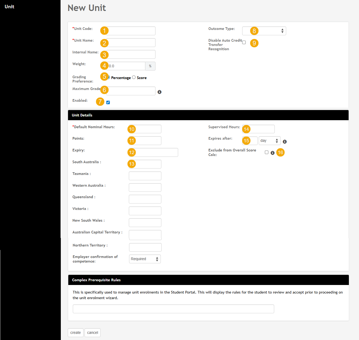Viewport: 359px width, 340px height.
Task: Click the Unit sidebar menu item
Action: pyautogui.click(x=10, y=7)
